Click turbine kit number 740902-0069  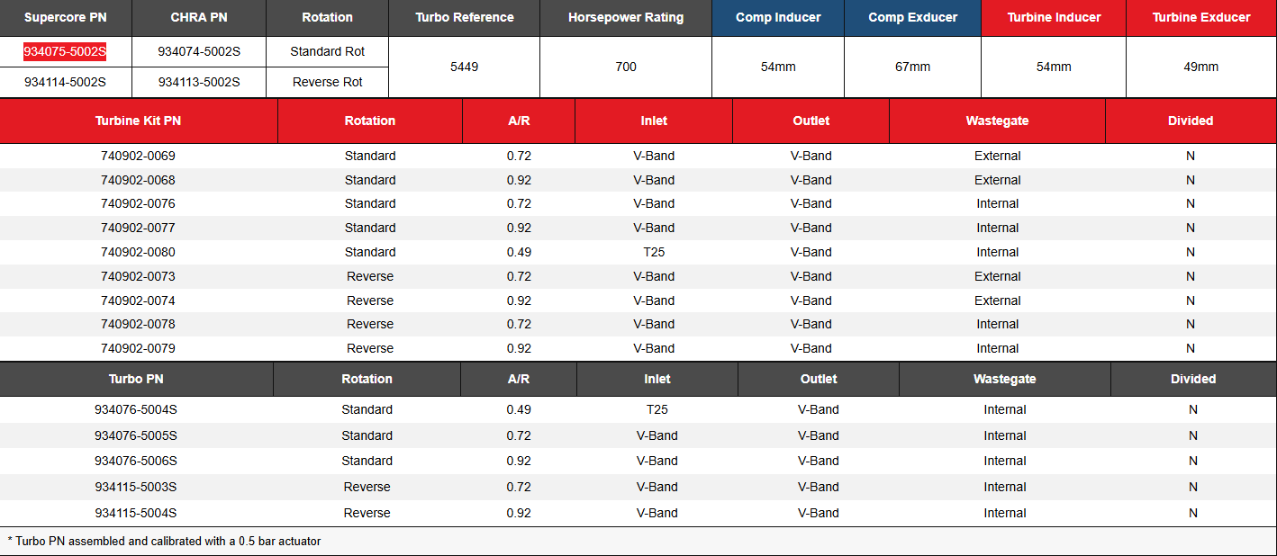tap(138, 156)
